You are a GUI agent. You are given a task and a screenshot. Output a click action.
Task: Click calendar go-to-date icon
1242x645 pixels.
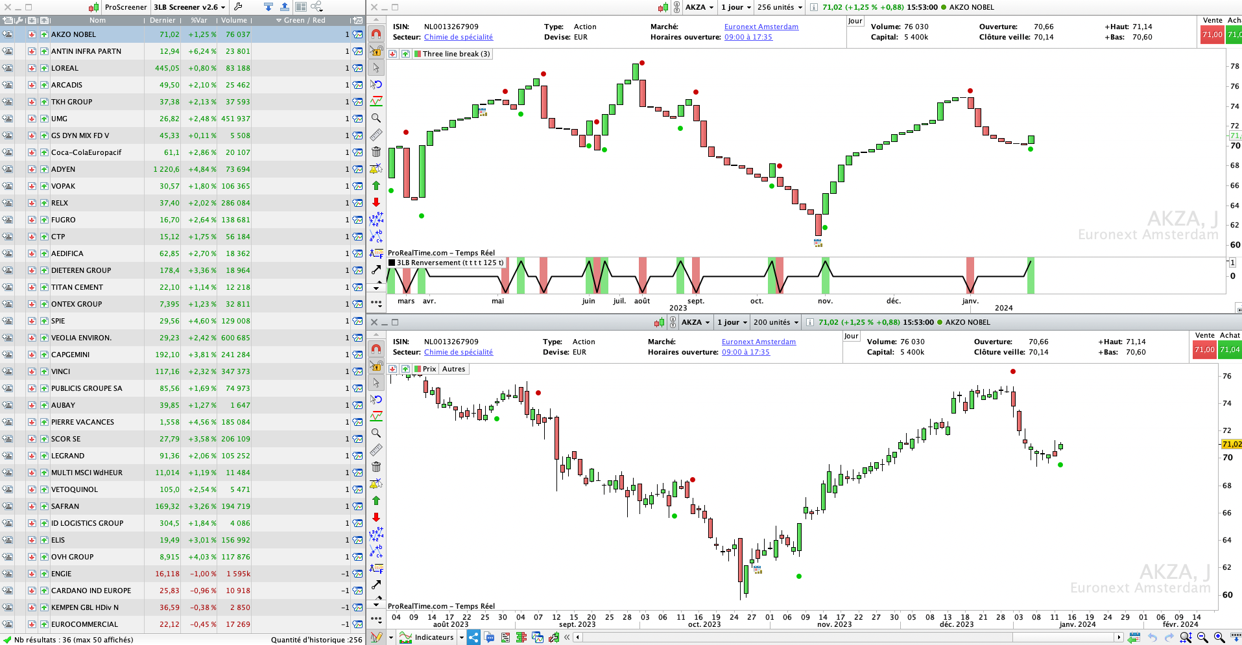[x=1134, y=637]
